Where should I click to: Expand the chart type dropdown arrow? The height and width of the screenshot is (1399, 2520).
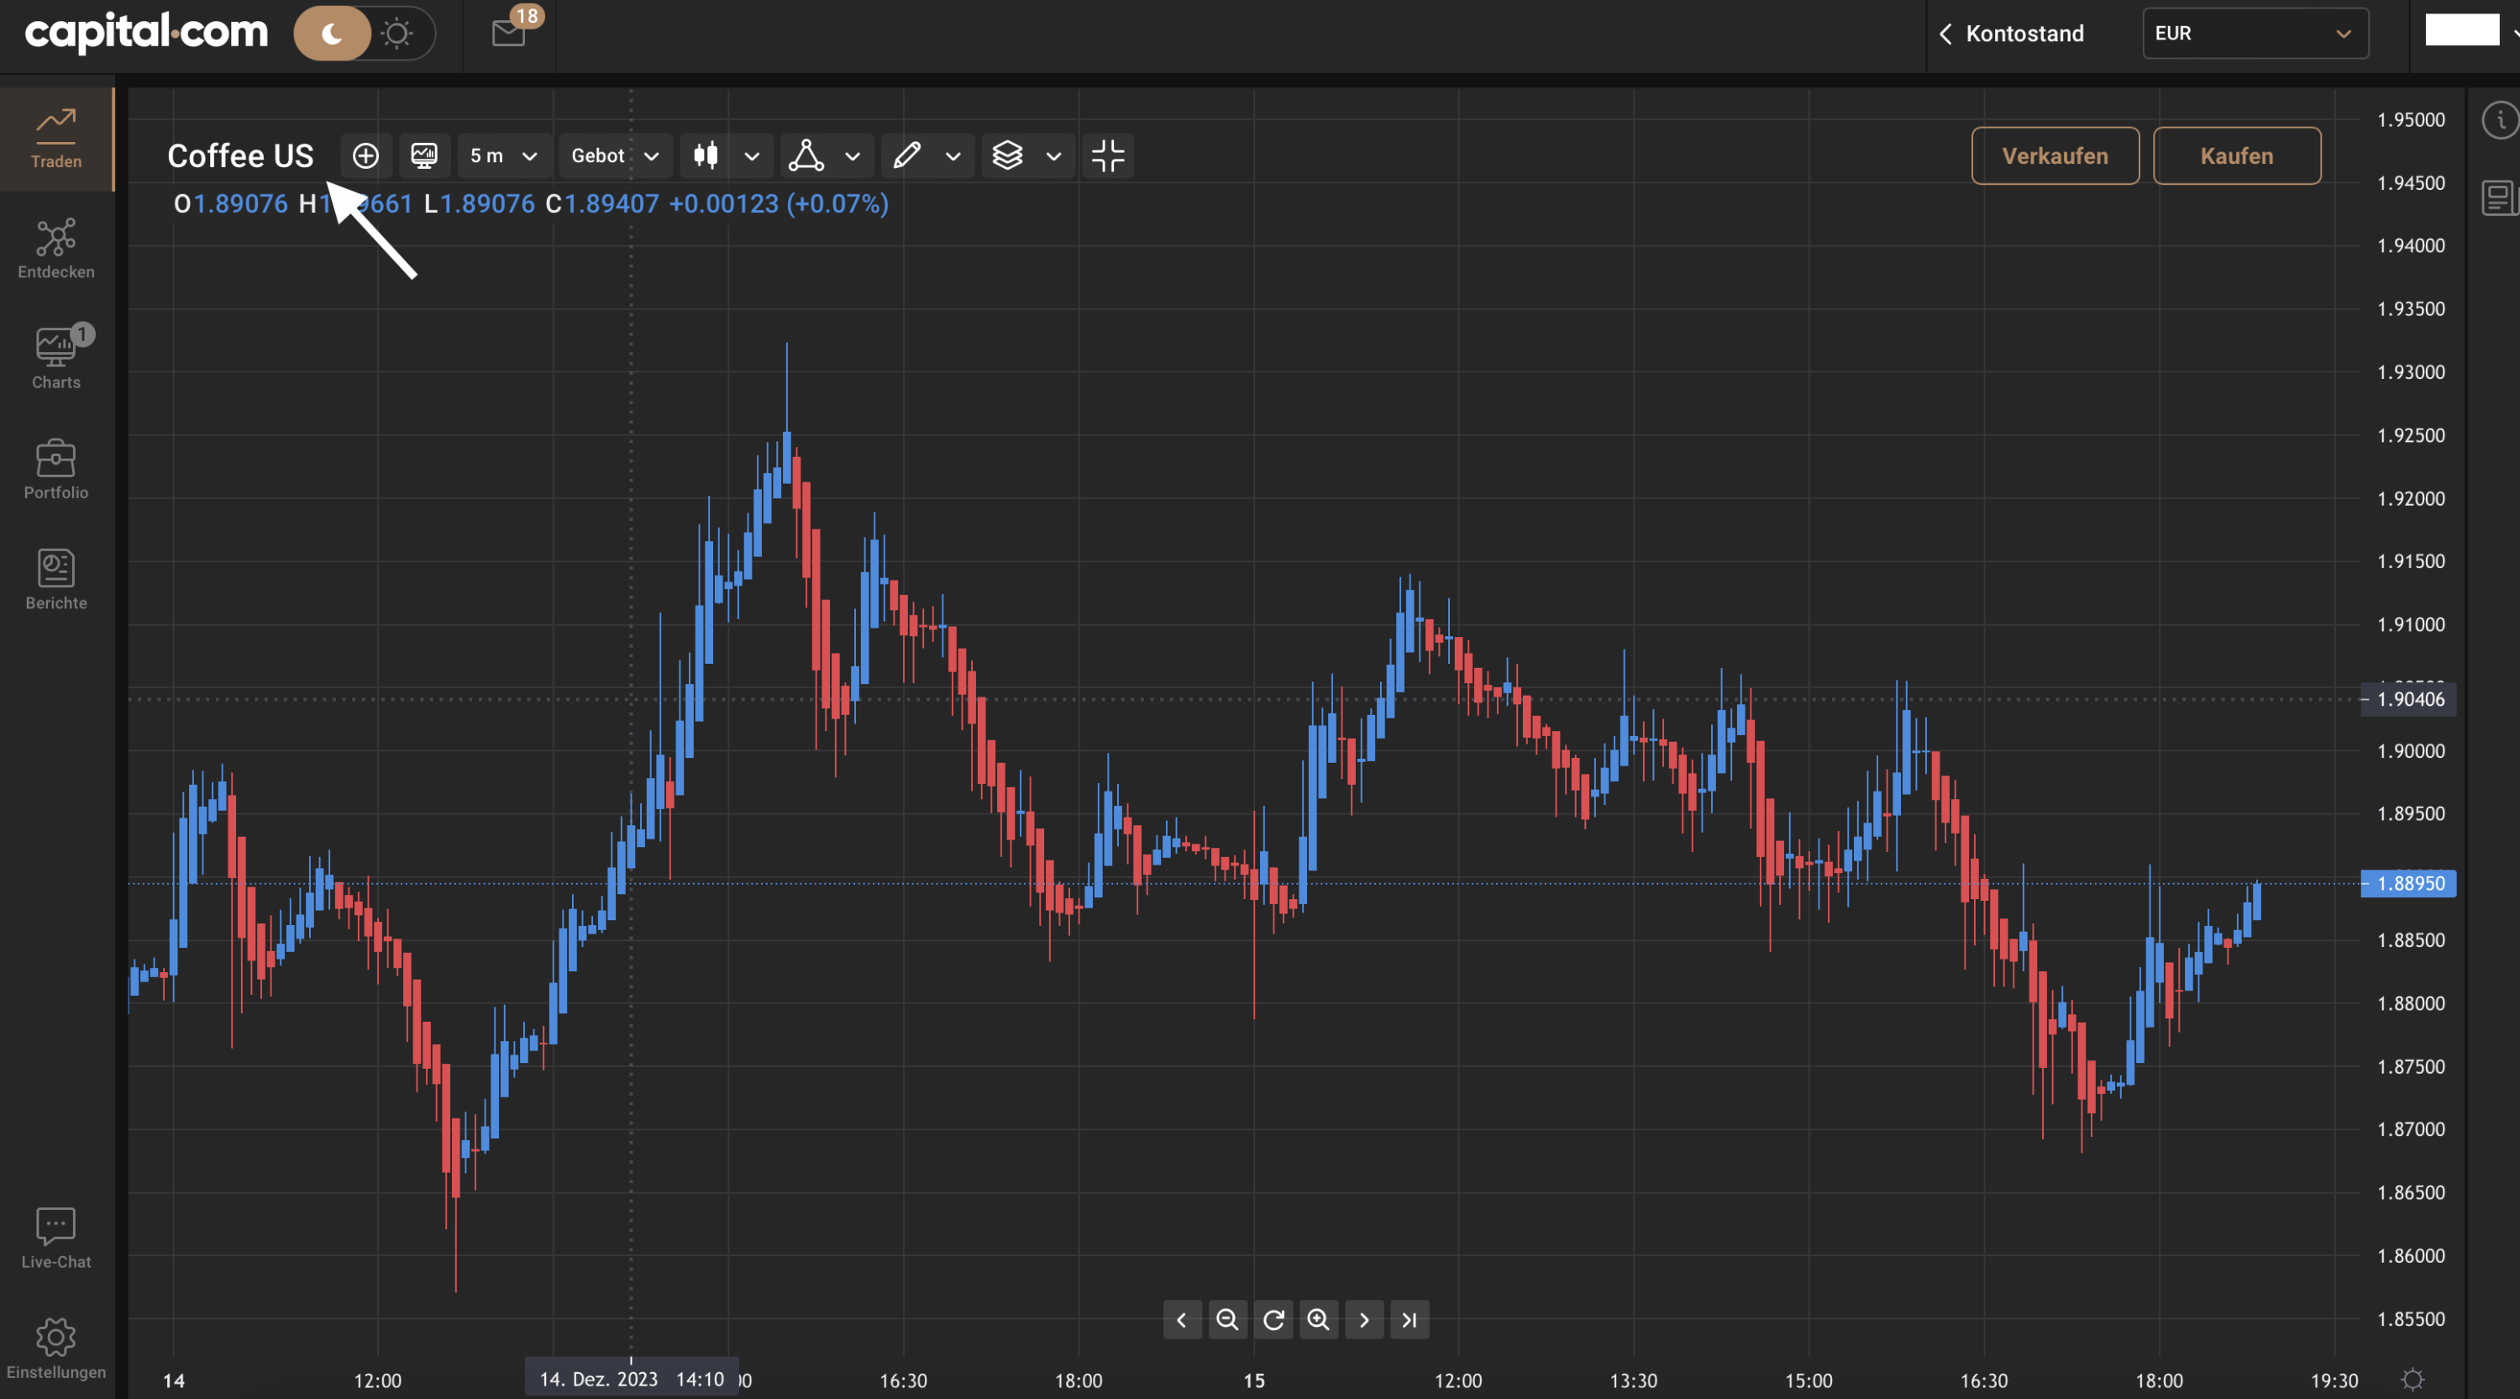751,156
